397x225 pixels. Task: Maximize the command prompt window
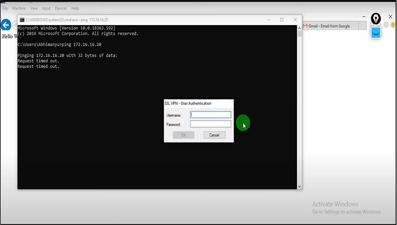(x=282, y=19)
